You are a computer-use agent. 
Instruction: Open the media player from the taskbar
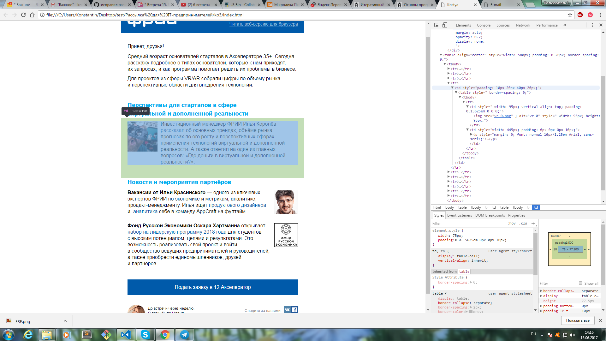point(67,335)
